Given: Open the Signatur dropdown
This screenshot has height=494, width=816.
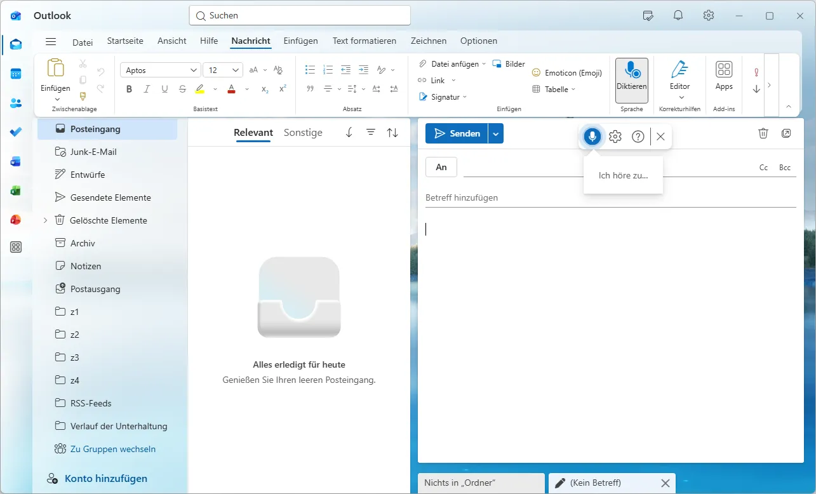Looking at the screenshot, I should (464, 97).
